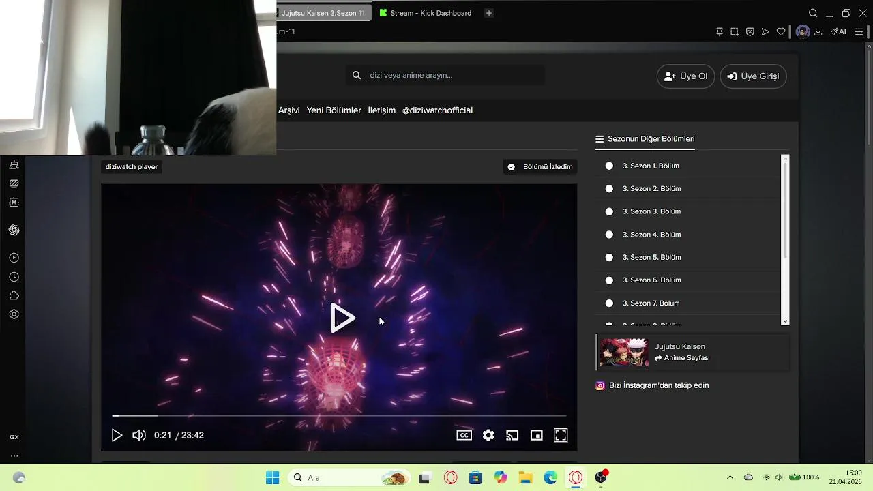Click the tab search magnifier icon
This screenshot has height=491, width=873.
(x=813, y=13)
